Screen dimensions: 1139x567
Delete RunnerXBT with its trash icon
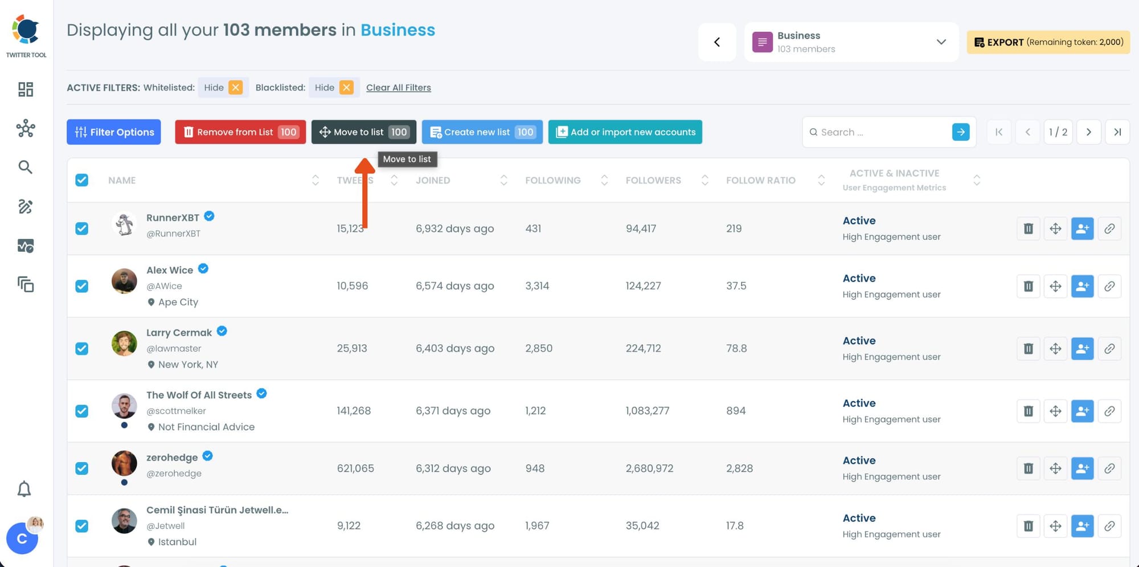pyautogui.click(x=1029, y=229)
